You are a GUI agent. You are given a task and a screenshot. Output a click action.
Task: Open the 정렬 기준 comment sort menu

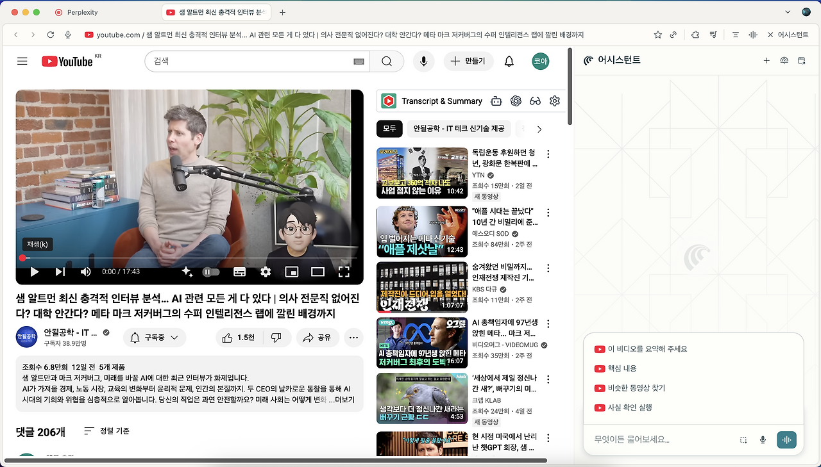pyautogui.click(x=106, y=431)
